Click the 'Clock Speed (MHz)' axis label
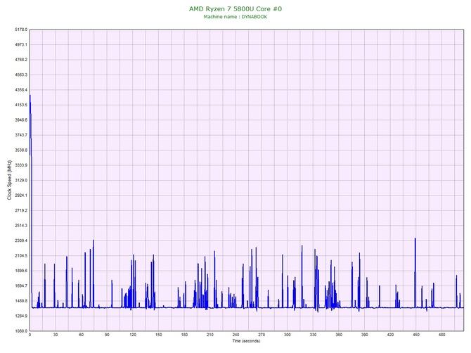This screenshot has width=471, height=353. click(x=9, y=180)
